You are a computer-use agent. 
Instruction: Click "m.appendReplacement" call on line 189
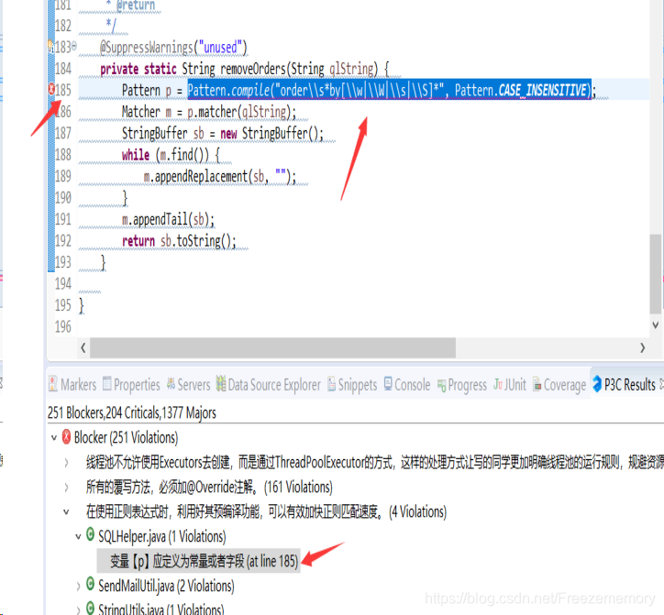pyautogui.click(x=195, y=176)
